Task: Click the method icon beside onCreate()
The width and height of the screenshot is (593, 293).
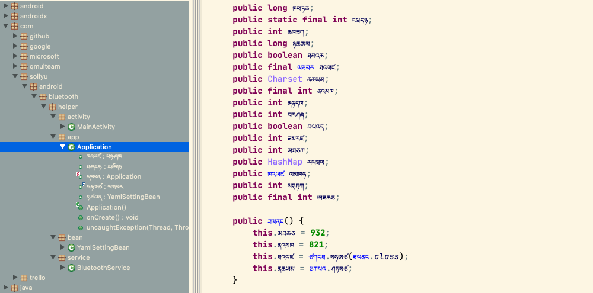Action: tap(81, 217)
